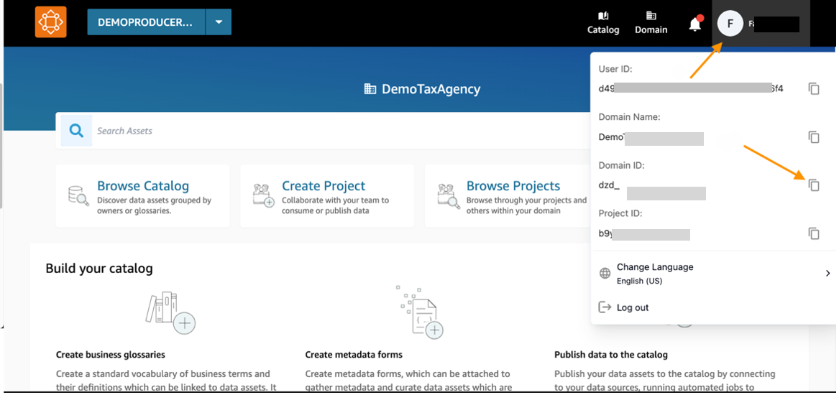
Task: Open the DEMOPRODUCER project button
Action: click(x=146, y=22)
